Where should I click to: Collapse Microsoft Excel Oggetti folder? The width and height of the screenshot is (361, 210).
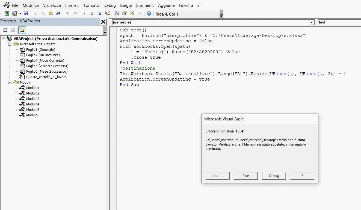10,44
